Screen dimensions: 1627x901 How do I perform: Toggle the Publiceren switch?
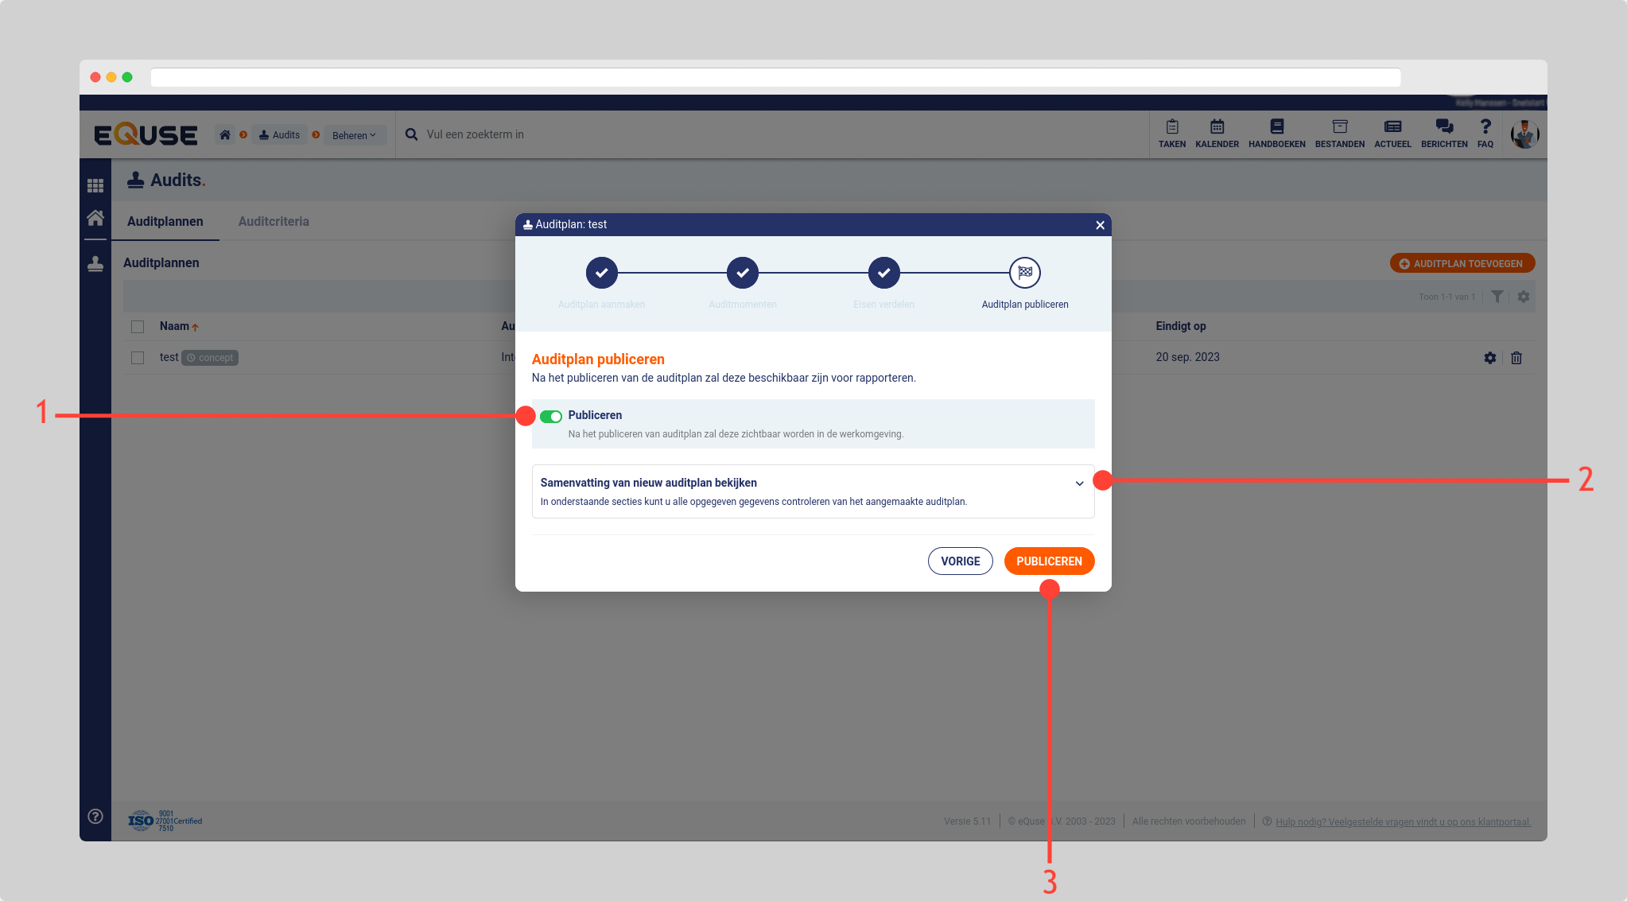551,417
